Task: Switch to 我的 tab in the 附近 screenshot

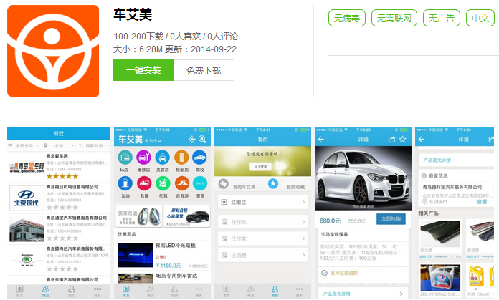Action: (72, 291)
